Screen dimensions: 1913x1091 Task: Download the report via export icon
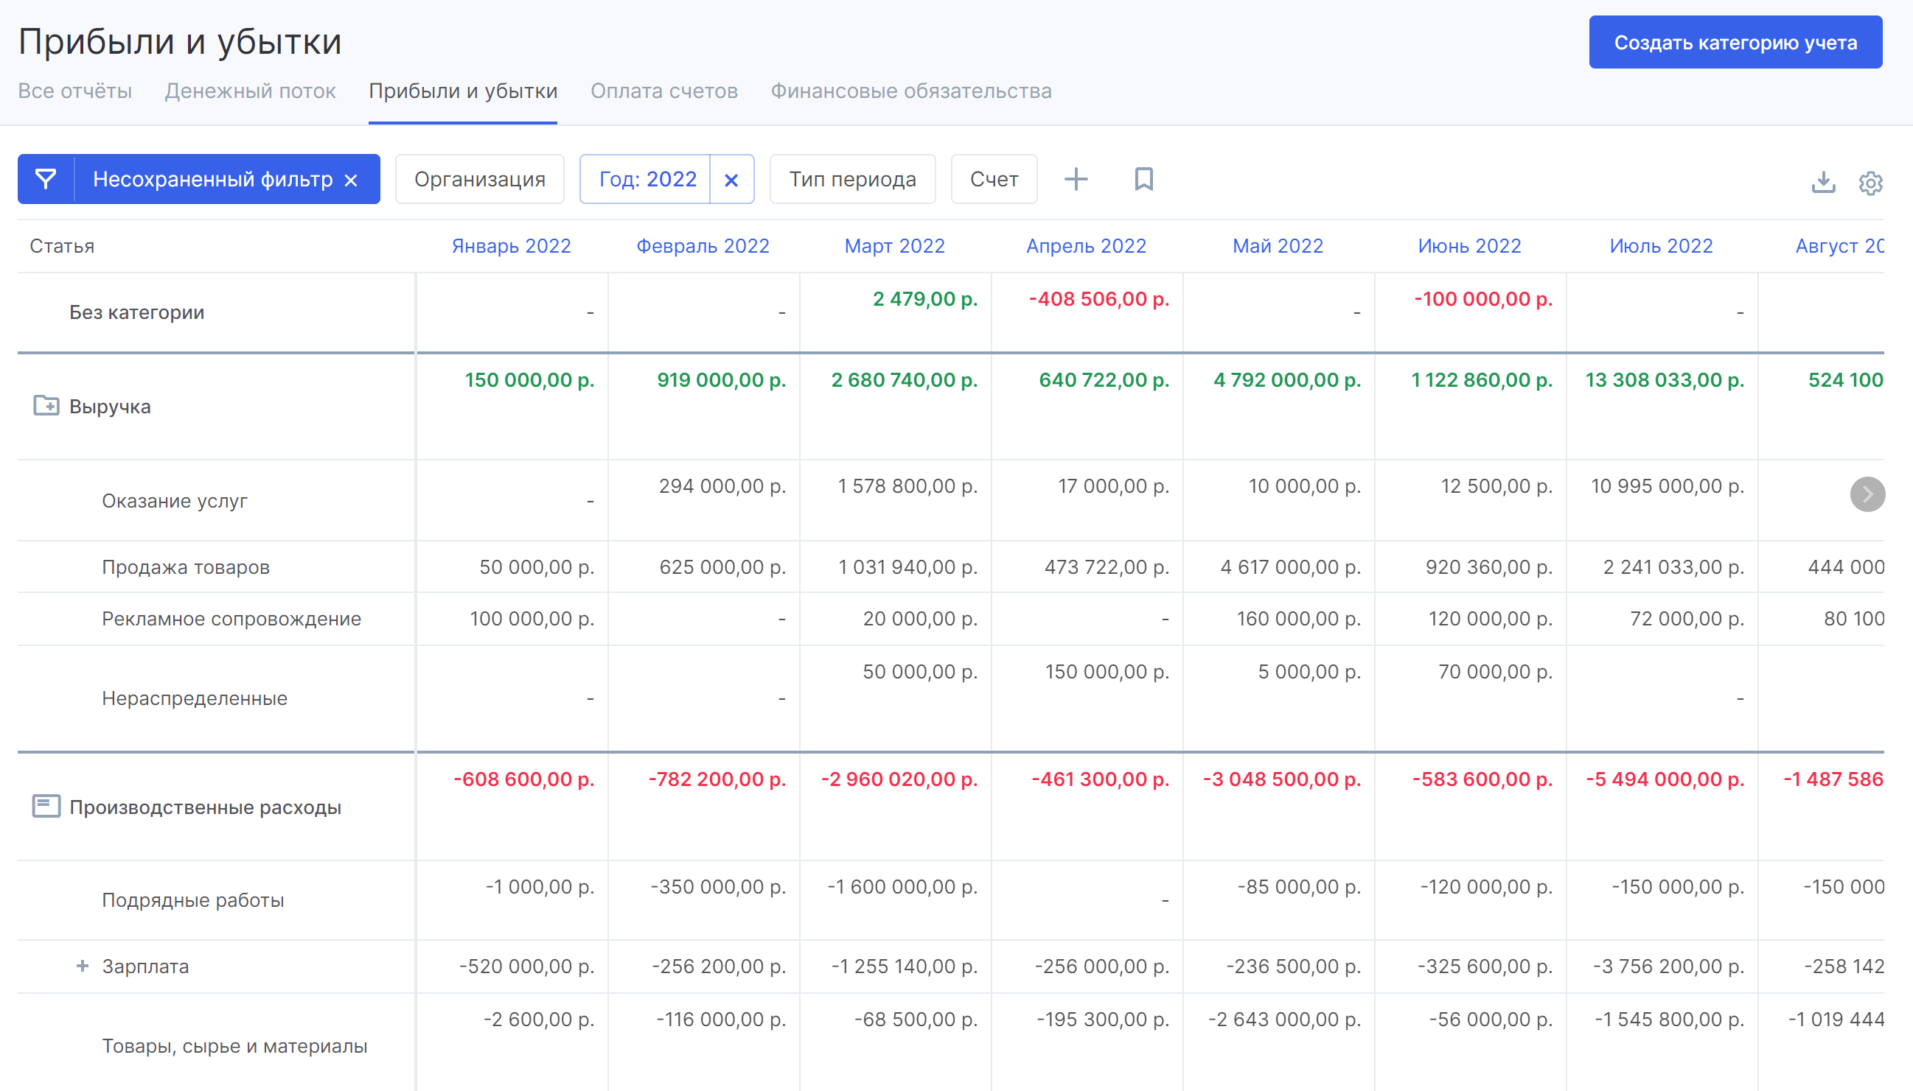(1823, 182)
